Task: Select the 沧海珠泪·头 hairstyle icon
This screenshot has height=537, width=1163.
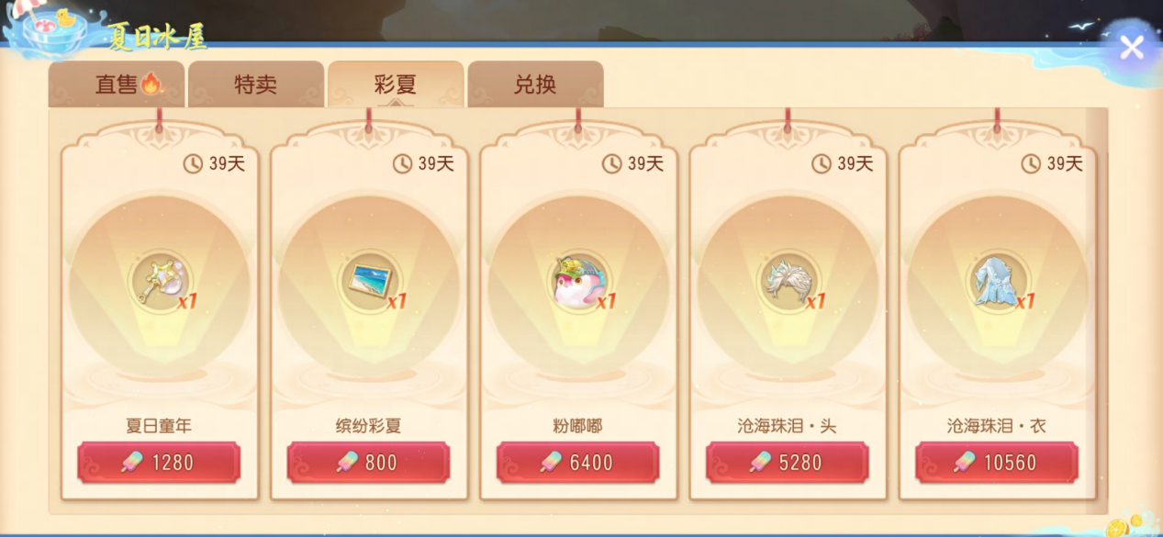Action: [787, 280]
